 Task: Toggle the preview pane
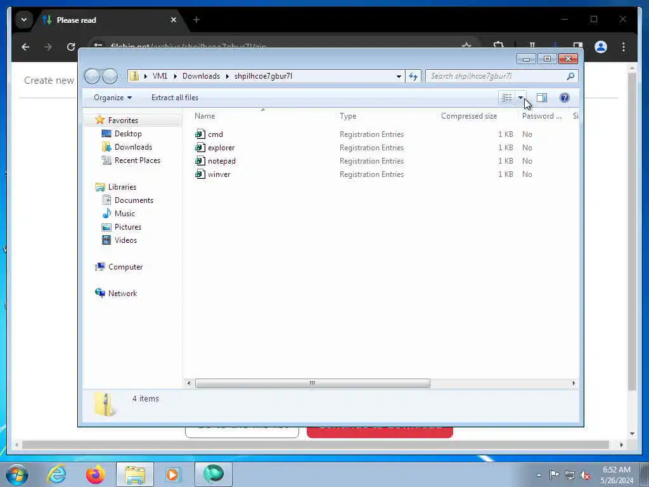click(542, 98)
